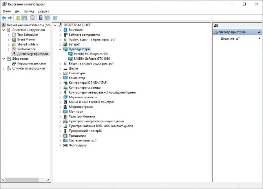Click the Intel(R) HD Graphics 530 adapter icon
The height and width of the screenshot is (189, 263).
pos(70,54)
